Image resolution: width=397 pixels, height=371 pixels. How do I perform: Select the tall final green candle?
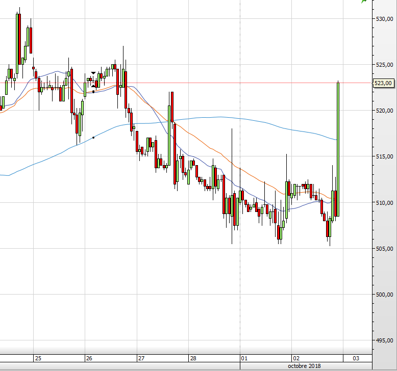pyautogui.click(x=338, y=148)
